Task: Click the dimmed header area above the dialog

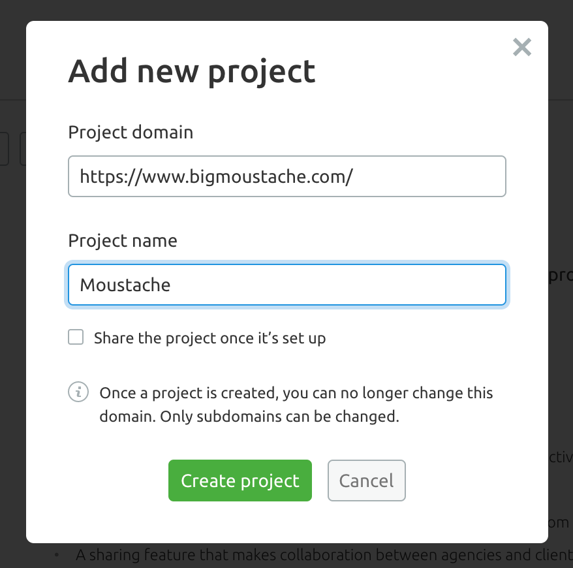Action: pyautogui.click(x=286, y=10)
